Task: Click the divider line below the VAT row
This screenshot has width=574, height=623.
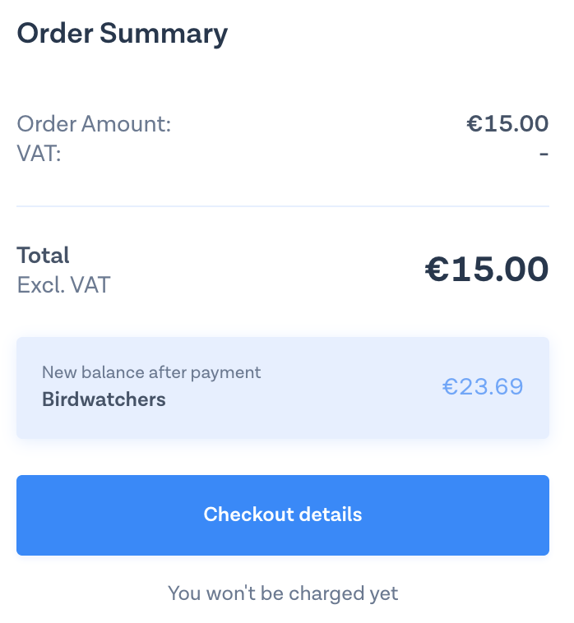Action: (x=283, y=205)
